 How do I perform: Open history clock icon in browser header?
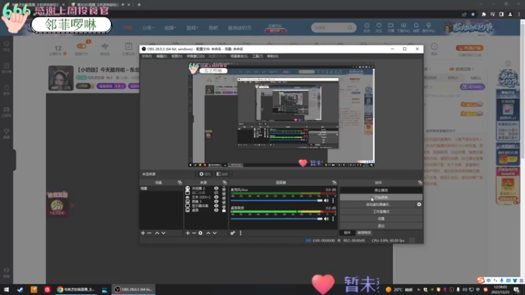point(367,27)
